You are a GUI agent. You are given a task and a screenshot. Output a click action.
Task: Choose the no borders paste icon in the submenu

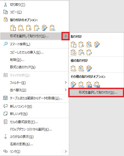pos(74,52)
